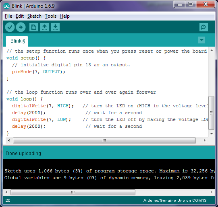Click the 'loop function runs over and over' comment

pos(81,92)
